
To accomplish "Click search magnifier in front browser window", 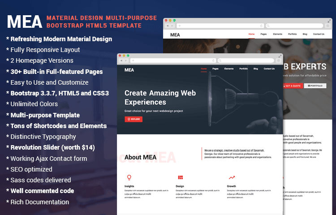I will (x=220, y=60).
